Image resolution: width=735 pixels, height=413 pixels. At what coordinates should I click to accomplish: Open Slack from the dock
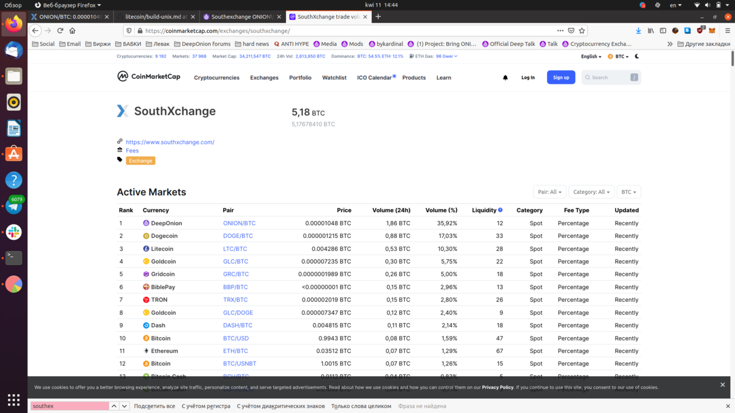[x=13, y=233]
